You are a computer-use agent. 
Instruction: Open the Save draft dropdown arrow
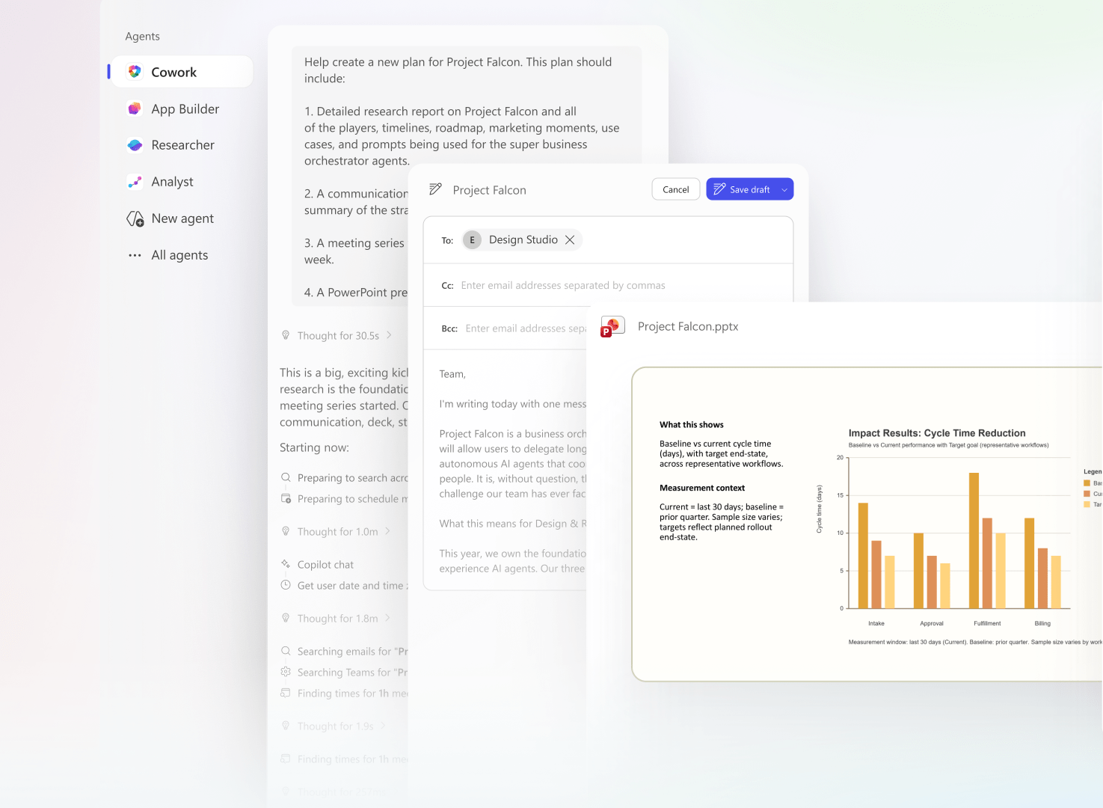pos(784,190)
